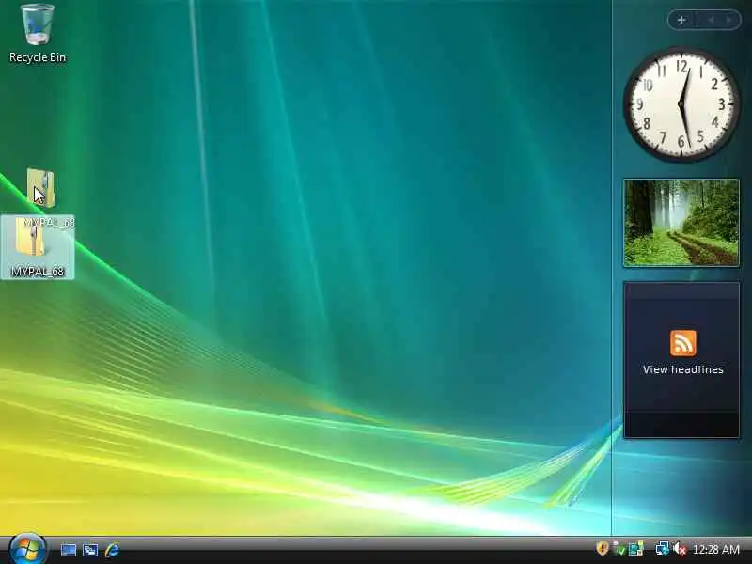Click the View headlines link
Viewport: 752px width, 564px height.
pos(683,369)
